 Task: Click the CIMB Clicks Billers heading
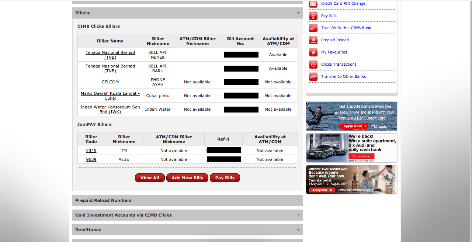pos(98,26)
